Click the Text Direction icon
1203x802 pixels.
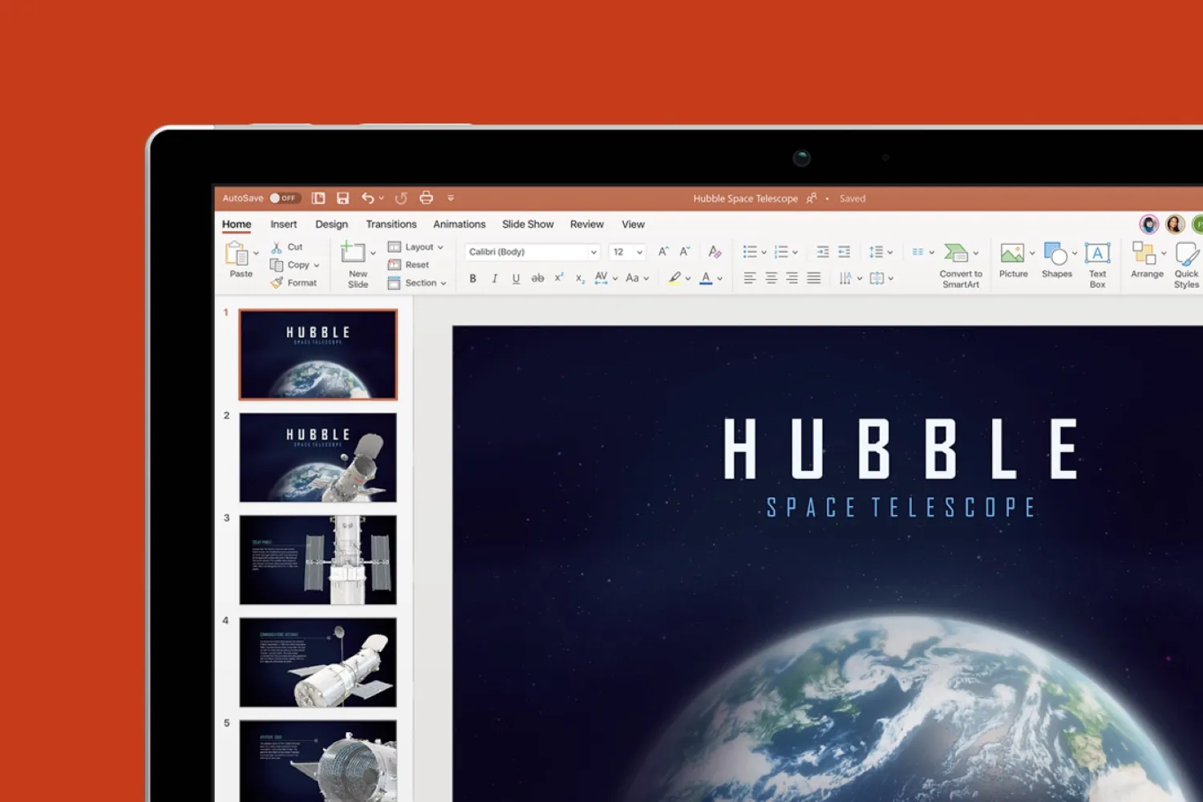(845, 278)
